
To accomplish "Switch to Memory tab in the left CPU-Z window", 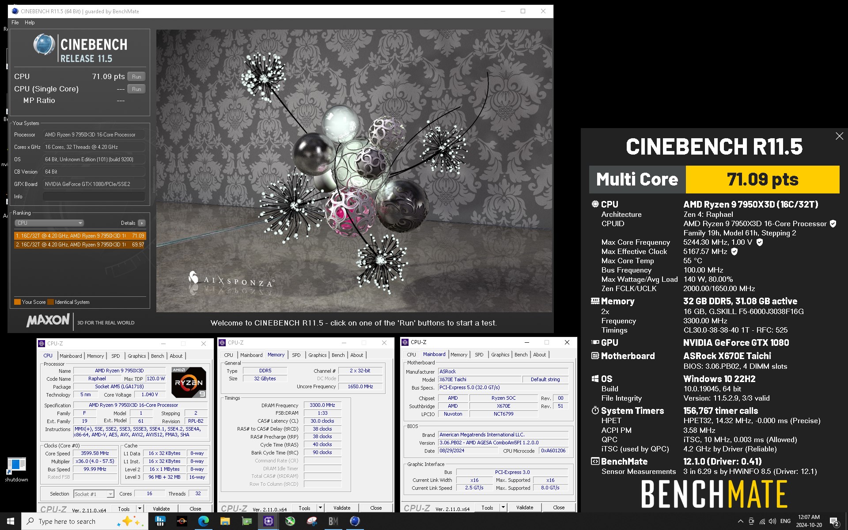I will 95,356.
